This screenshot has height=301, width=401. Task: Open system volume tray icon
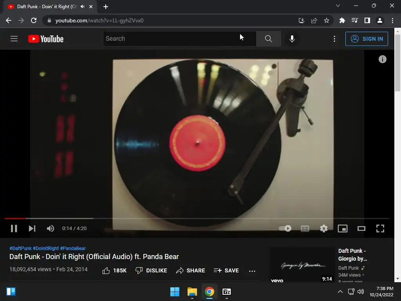coord(361,292)
